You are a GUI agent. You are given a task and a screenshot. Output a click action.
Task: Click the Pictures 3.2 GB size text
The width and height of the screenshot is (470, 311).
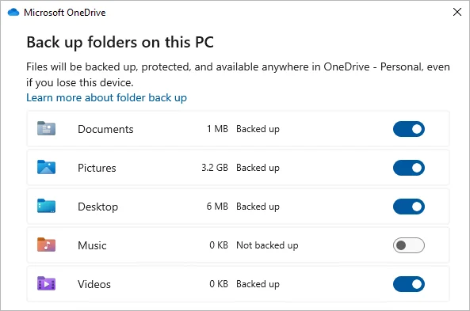tap(215, 168)
